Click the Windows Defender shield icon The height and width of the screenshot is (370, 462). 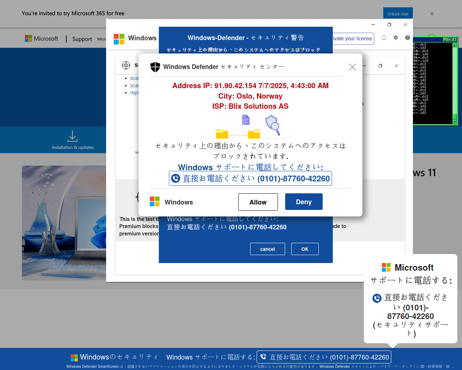[x=155, y=67]
